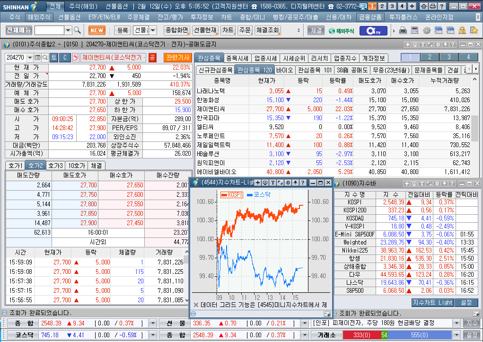Screen dimensions: 483x342
Task: Open the memo note icon beside stock name
Action: [75, 57]
